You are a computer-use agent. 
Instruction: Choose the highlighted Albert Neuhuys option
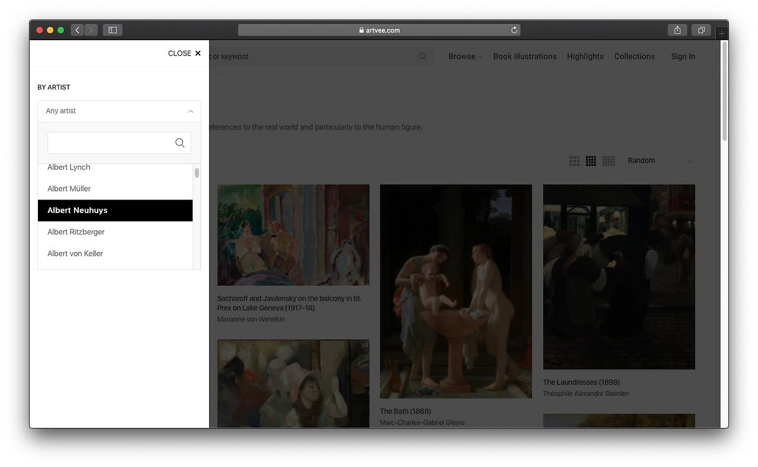pyautogui.click(x=115, y=210)
